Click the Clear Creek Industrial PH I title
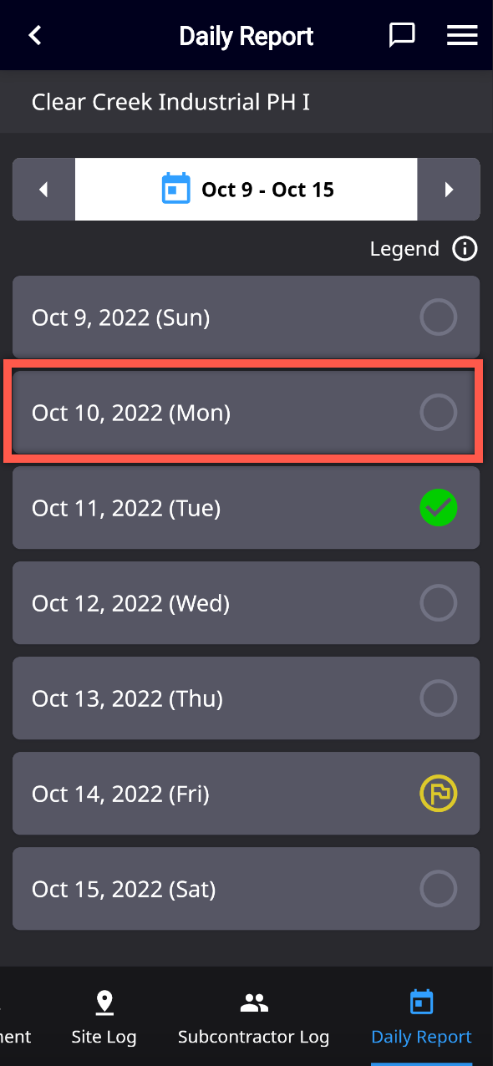Screen dimensions: 493x1066 pos(170,102)
